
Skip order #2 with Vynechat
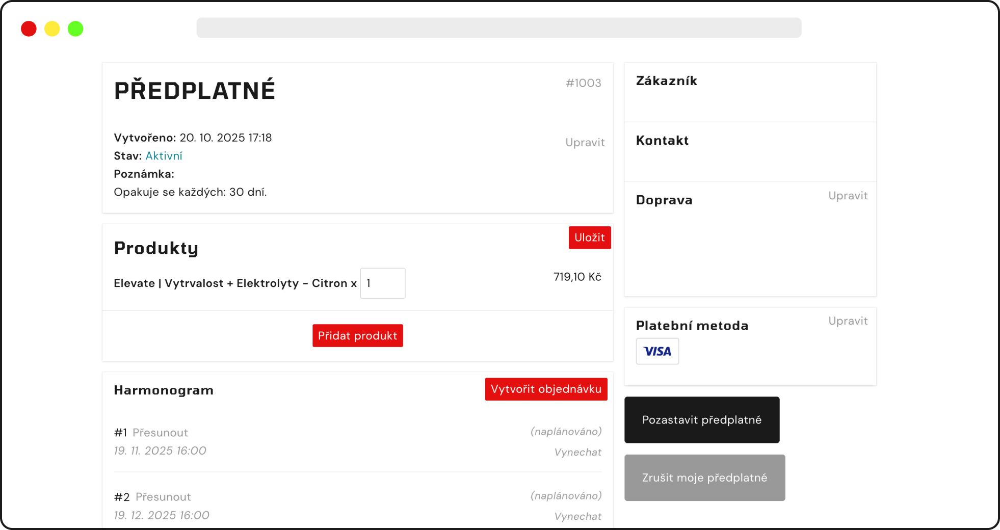[577, 517]
